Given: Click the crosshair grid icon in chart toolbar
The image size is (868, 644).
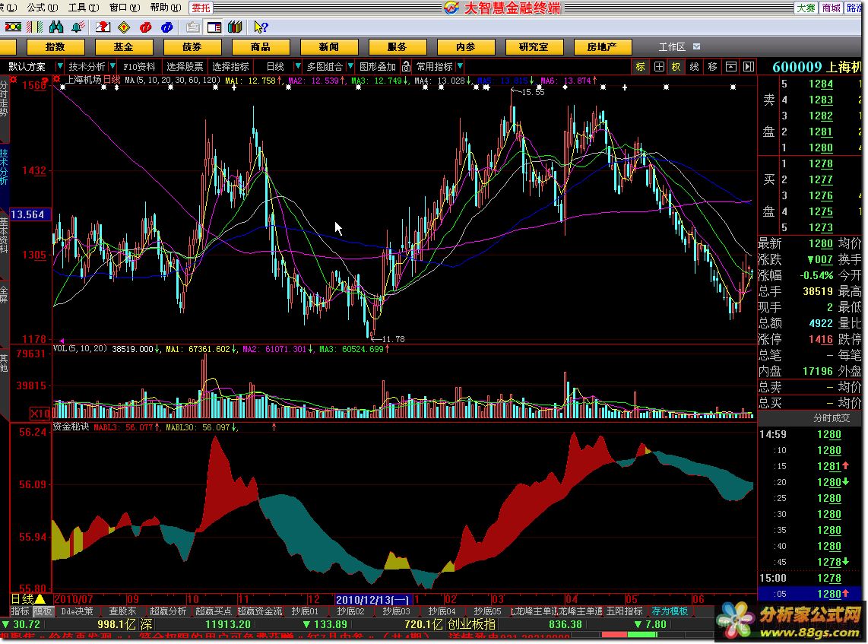Looking at the screenshot, I should coord(659,67).
